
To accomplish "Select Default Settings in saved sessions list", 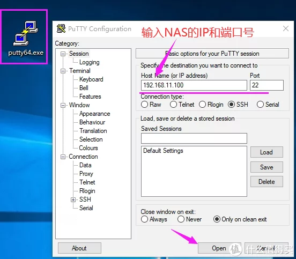I will pos(163,151).
